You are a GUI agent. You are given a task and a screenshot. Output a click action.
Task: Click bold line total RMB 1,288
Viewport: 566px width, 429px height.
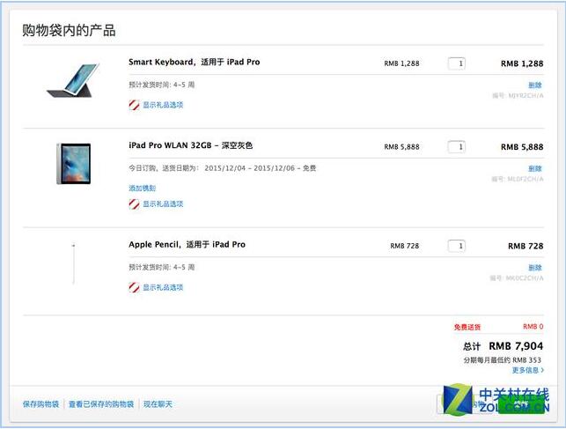click(x=522, y=63)
